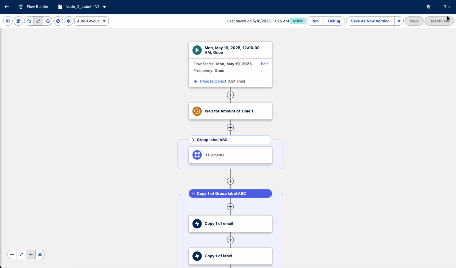Screen dimensions: 456x268
Task: Click the select elements icon
Action: coord(19,21)
